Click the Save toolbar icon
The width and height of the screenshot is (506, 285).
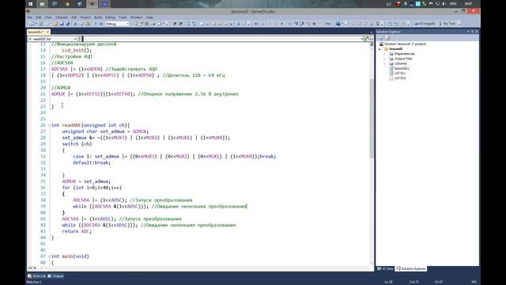[x=62, y=24]
